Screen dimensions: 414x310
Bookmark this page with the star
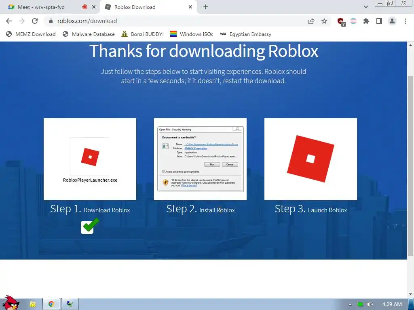point(324,21)
